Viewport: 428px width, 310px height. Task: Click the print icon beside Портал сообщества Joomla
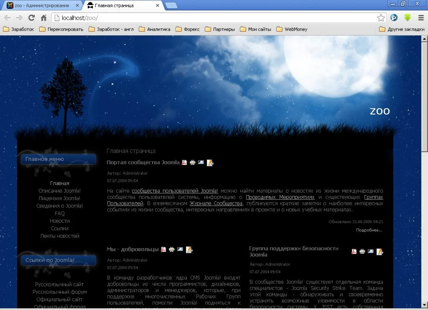[x=193, y=163]
